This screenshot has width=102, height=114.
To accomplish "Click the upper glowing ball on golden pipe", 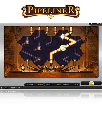I will 63,36.
